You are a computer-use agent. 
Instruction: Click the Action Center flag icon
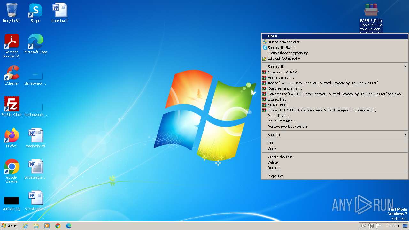[x=379, y=226]
